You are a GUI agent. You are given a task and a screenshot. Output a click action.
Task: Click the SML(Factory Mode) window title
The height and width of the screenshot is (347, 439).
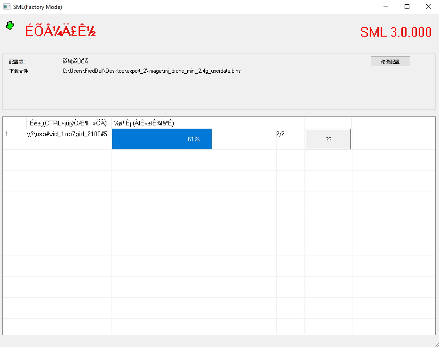click(x=38, y=7)
